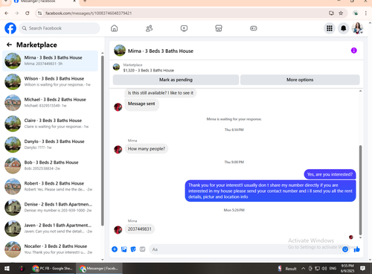Viewport: 372px width, 274px height.
Task: Open the Michael - 3 Beds 2 Baths House conversation
Action: (50, 103)
